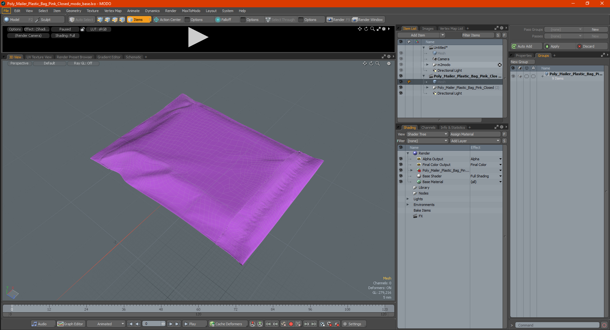Toggle Action Center Options checkbox
The height and width of the screenshot is (330, 610).
187,20
